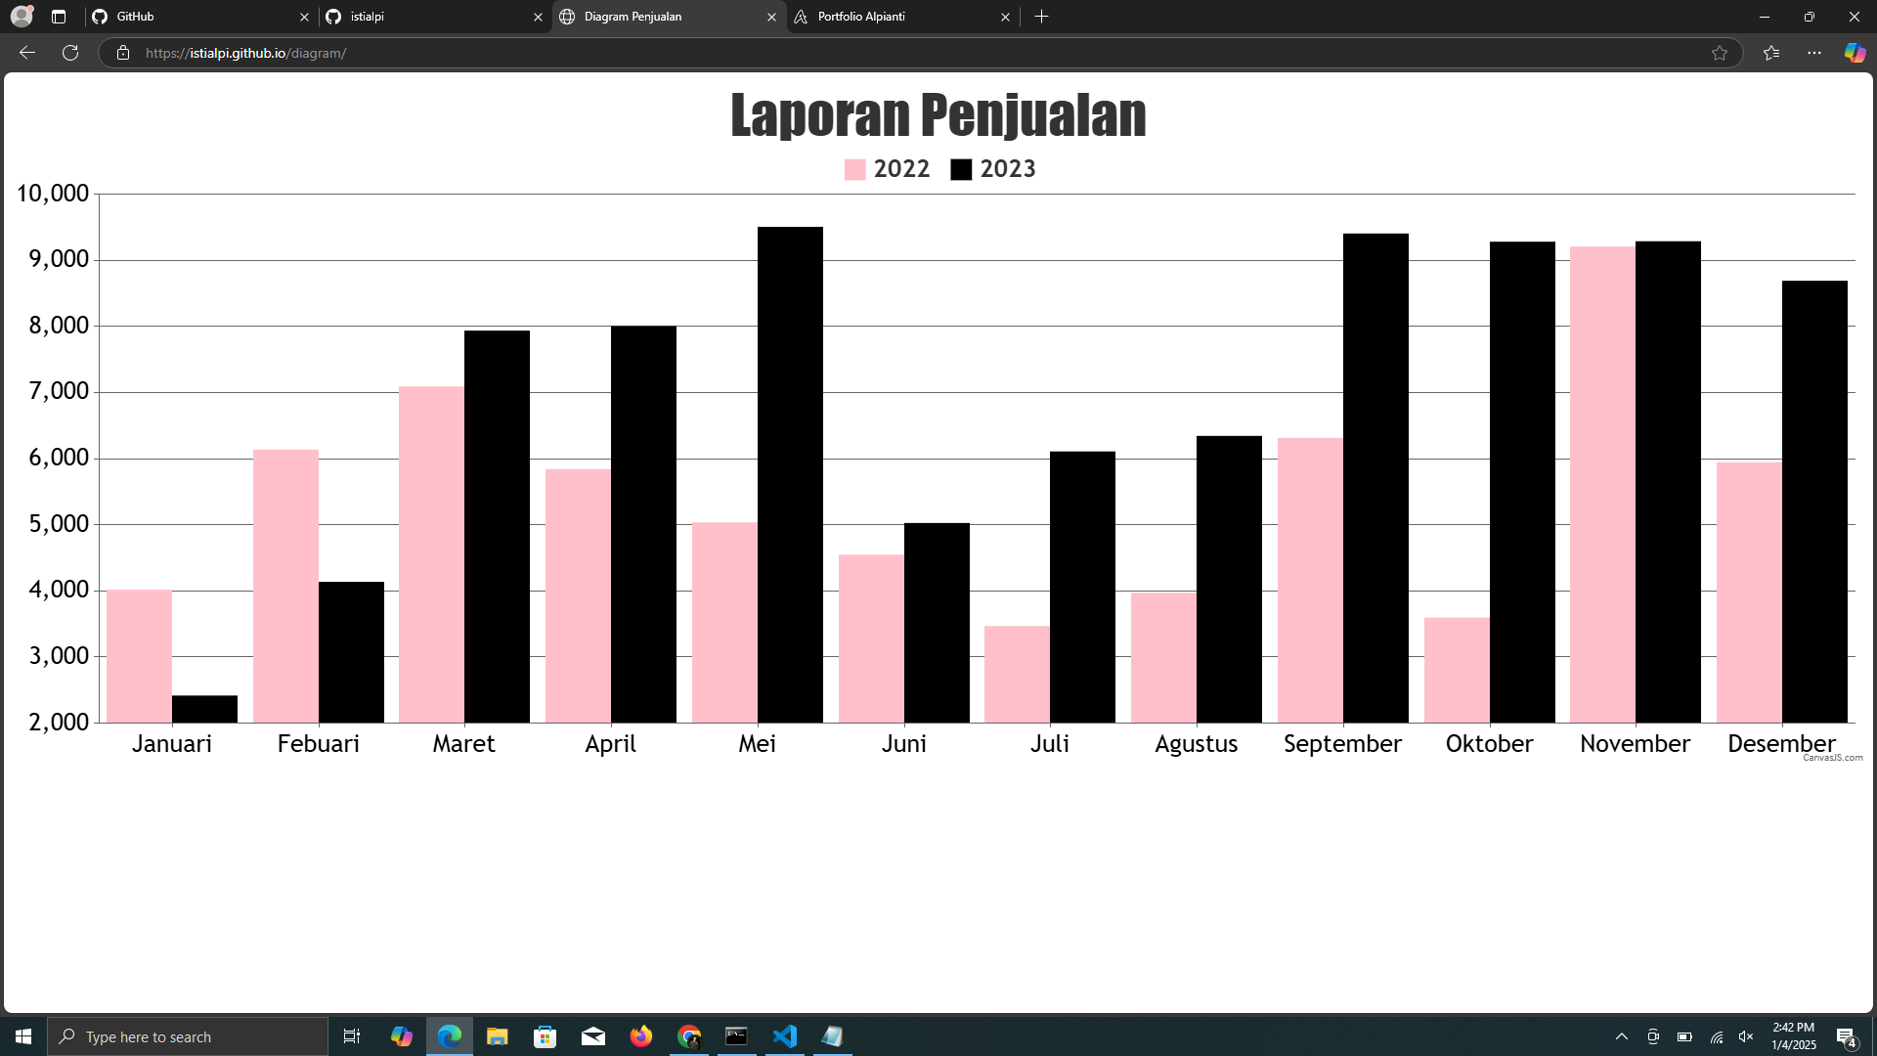Open tab actions menu icon

pos(59,17)
